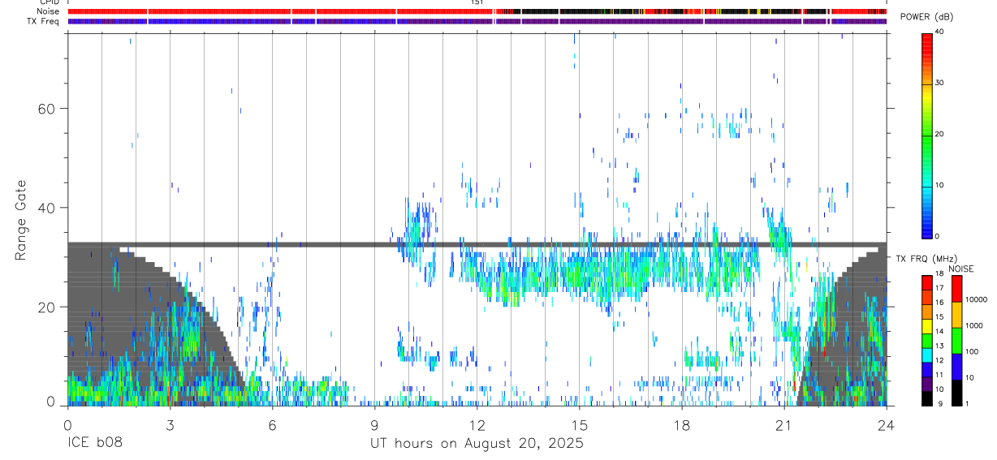Viewport: 997px width, 460px height.
Task: Click the yellow segment of TX FRQ colorbar
Action: [927, 326]
